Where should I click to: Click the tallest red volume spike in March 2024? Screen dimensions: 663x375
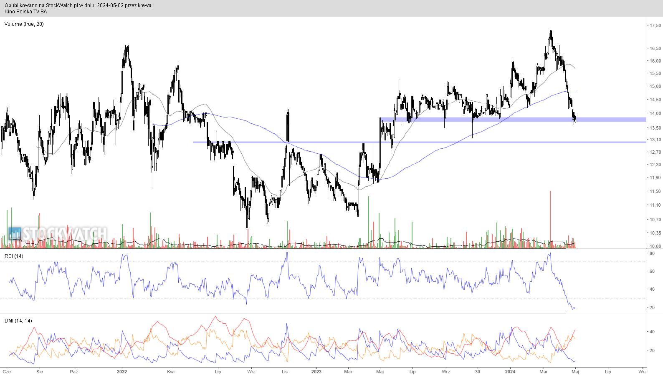tap(550, 219)
